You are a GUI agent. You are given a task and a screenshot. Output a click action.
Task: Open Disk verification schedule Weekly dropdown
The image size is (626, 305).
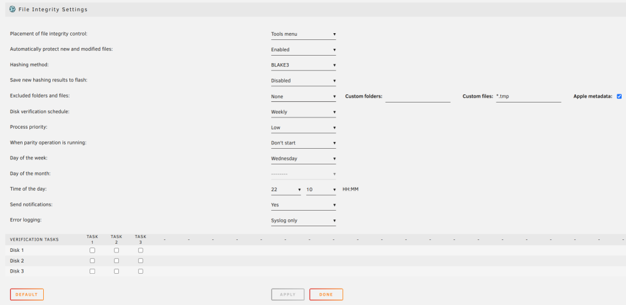(304, 112)
